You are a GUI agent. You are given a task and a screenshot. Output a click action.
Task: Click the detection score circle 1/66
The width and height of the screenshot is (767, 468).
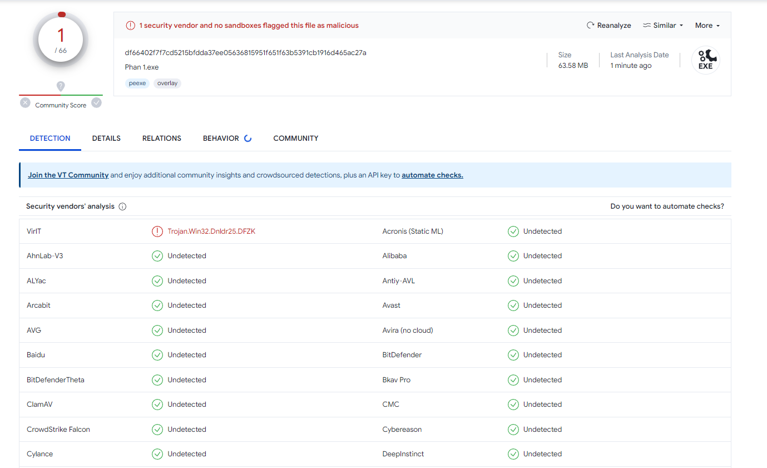tap(61, 40)
